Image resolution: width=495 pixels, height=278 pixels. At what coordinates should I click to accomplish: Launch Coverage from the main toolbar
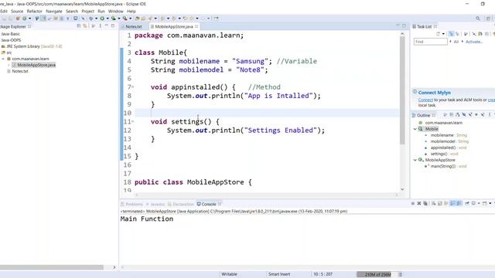point(114,19)
